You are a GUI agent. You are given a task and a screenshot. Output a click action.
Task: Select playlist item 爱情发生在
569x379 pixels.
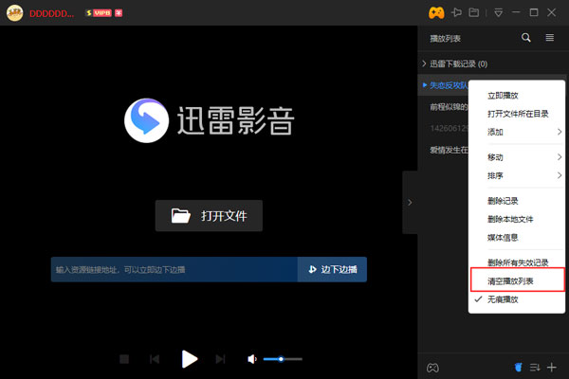point(450,150)
